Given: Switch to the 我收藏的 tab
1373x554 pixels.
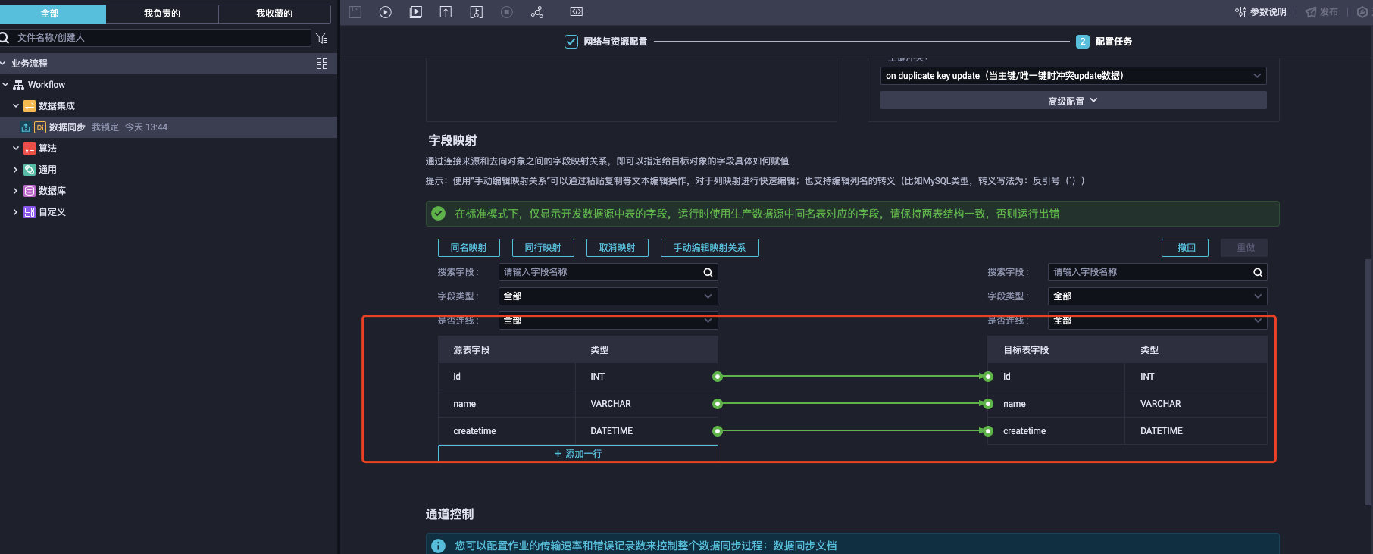Looking at the screenshot, I should (274, 14).
